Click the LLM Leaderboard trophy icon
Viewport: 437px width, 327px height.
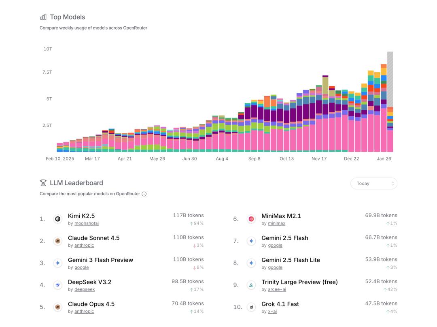tap(43, 183)
